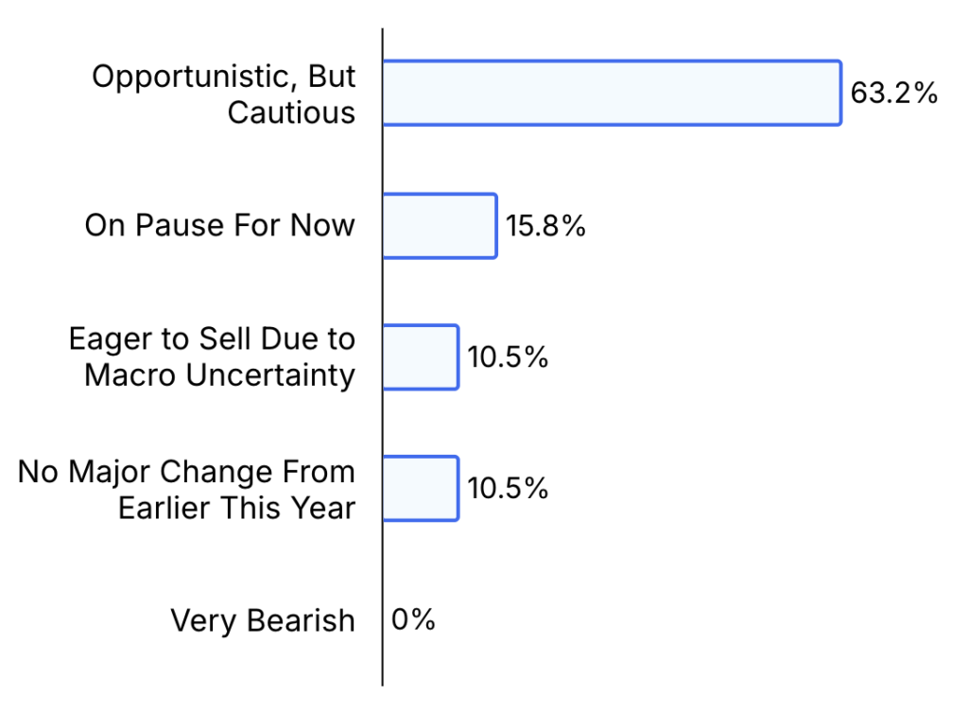
Task: Click the 10.5% label beside No Major Change
Action: (x=508, y=488)
